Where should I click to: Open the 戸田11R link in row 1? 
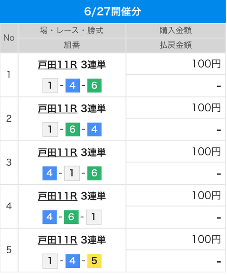(x=57, y=65)
